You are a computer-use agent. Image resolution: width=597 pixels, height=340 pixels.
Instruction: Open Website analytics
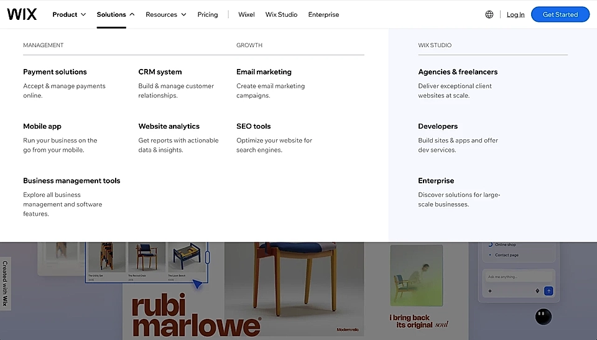tap(169, 126)
